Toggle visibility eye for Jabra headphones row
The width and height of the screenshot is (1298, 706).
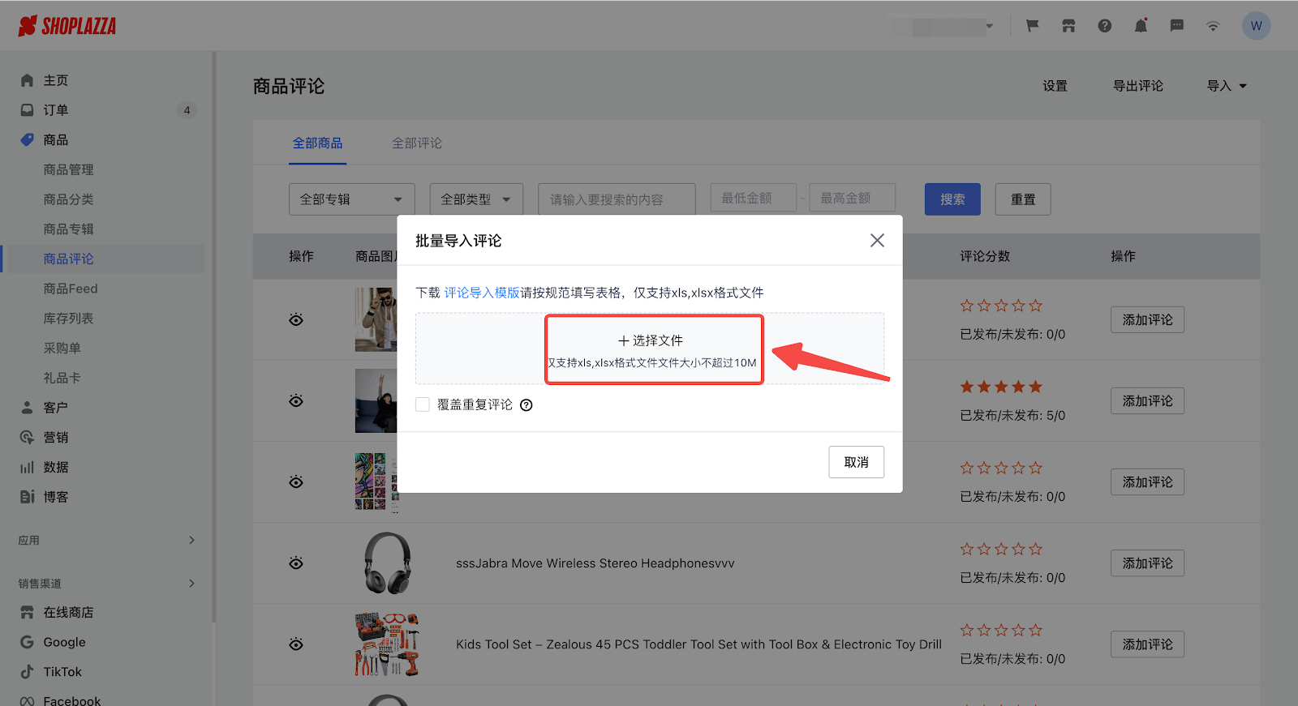pos(296,563)
